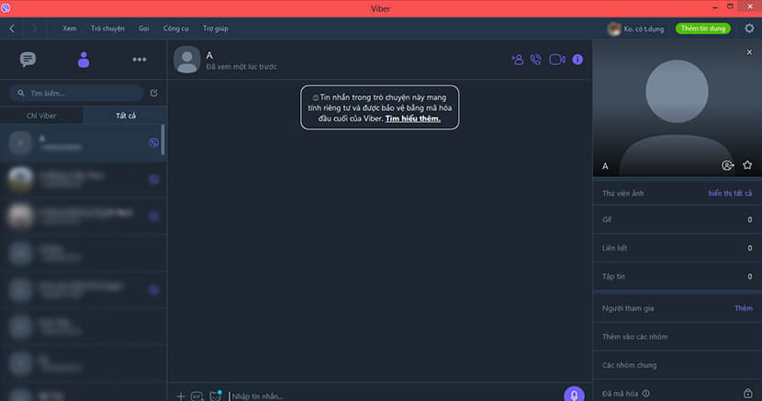Toggle the chat info panel icon
This screenshot has height=401, width=762.
pos(577,60)
